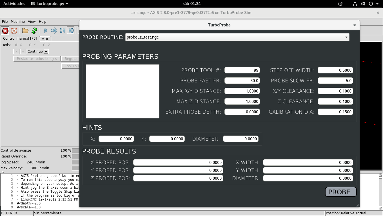Open a G-code file with the folder icon
383x216 pixels.
pos(25,31)
